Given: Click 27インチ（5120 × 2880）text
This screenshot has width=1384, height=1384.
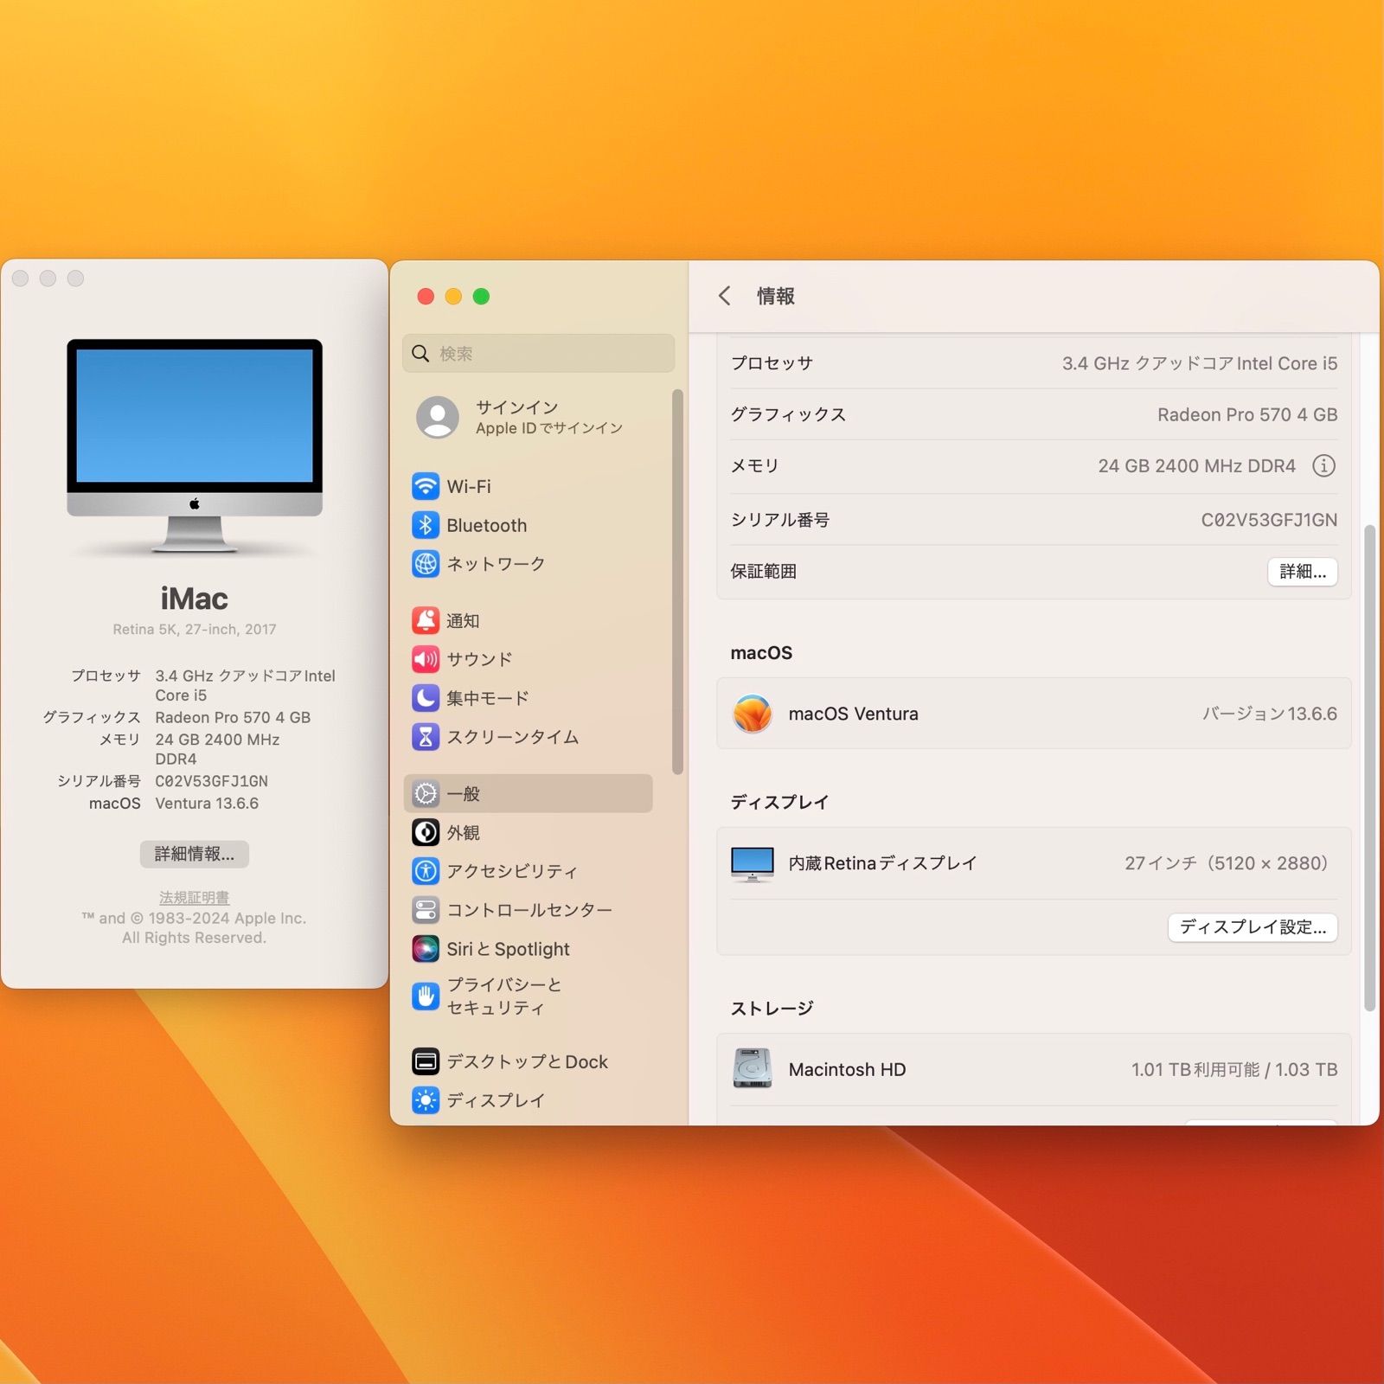Looking at the screenshot, I should coord(1226,863).
